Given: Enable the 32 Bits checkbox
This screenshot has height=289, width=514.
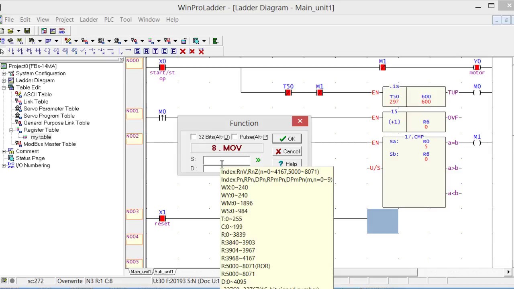Looking at the screenshot, I should (x=194, y=137).
